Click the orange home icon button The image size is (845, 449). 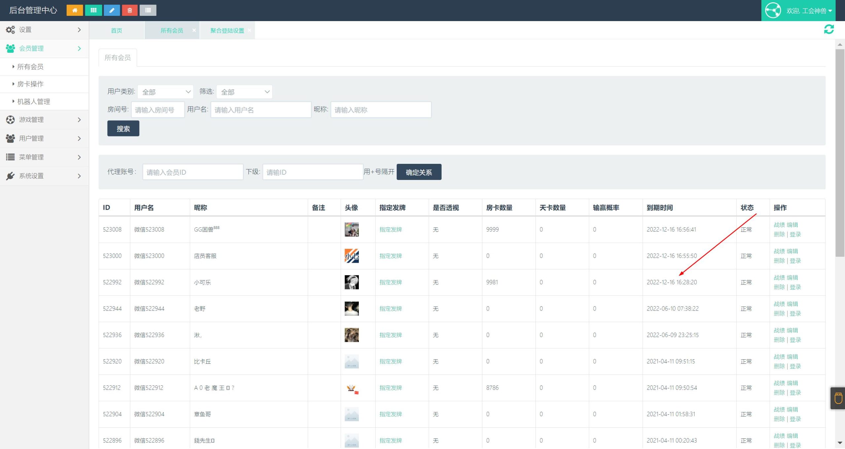click(75, 10)
